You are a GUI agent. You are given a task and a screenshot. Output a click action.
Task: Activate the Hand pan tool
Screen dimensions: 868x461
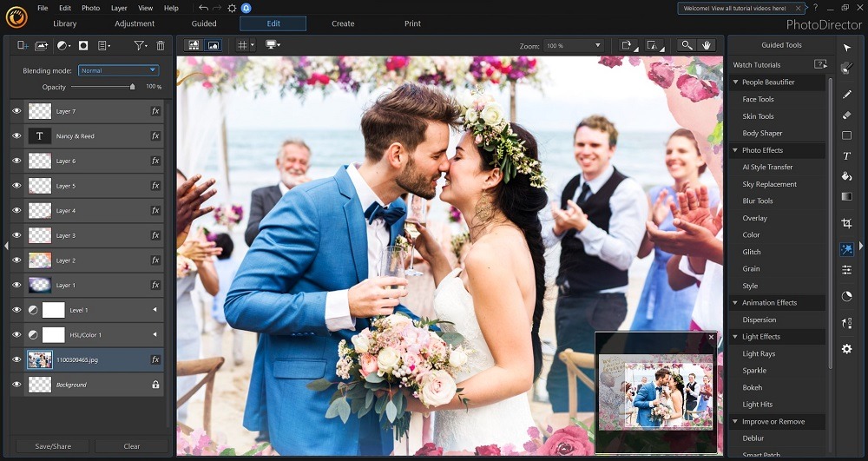pos(707,45)
